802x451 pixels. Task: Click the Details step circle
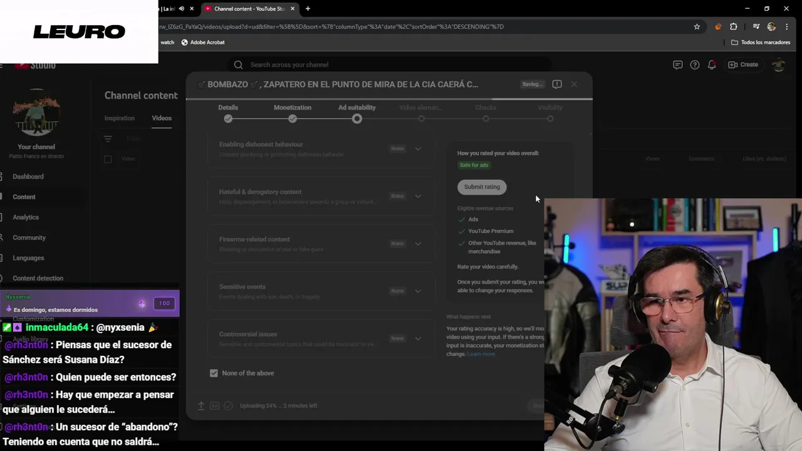[228, 118]
